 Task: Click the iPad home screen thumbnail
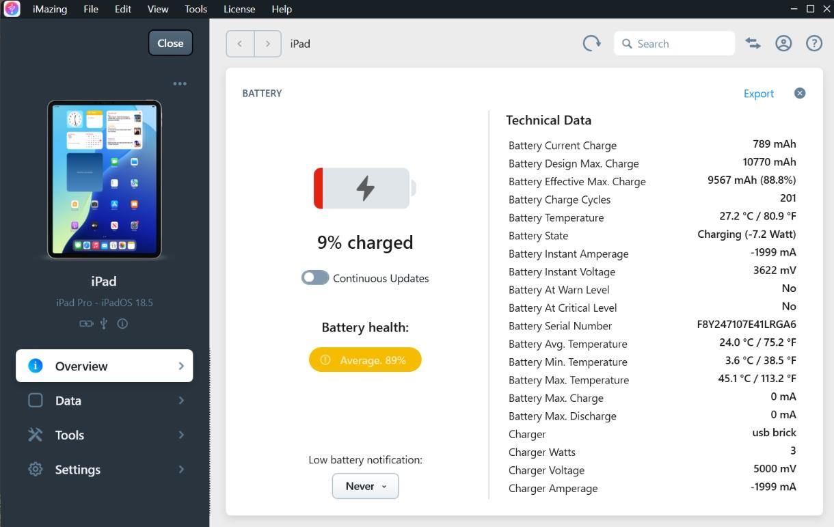104,179
